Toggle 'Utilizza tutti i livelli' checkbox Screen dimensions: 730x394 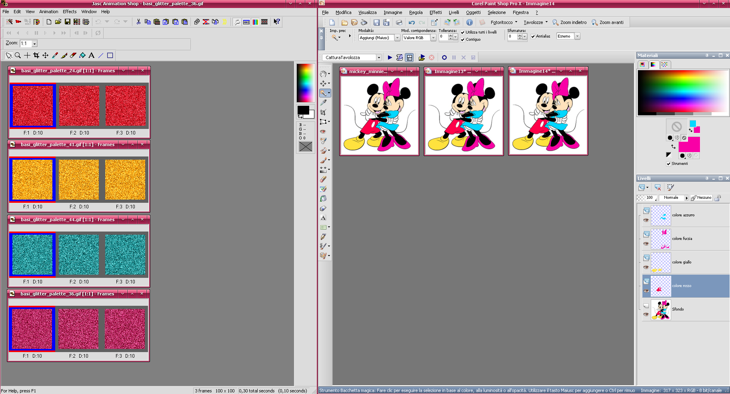[463, 32]
